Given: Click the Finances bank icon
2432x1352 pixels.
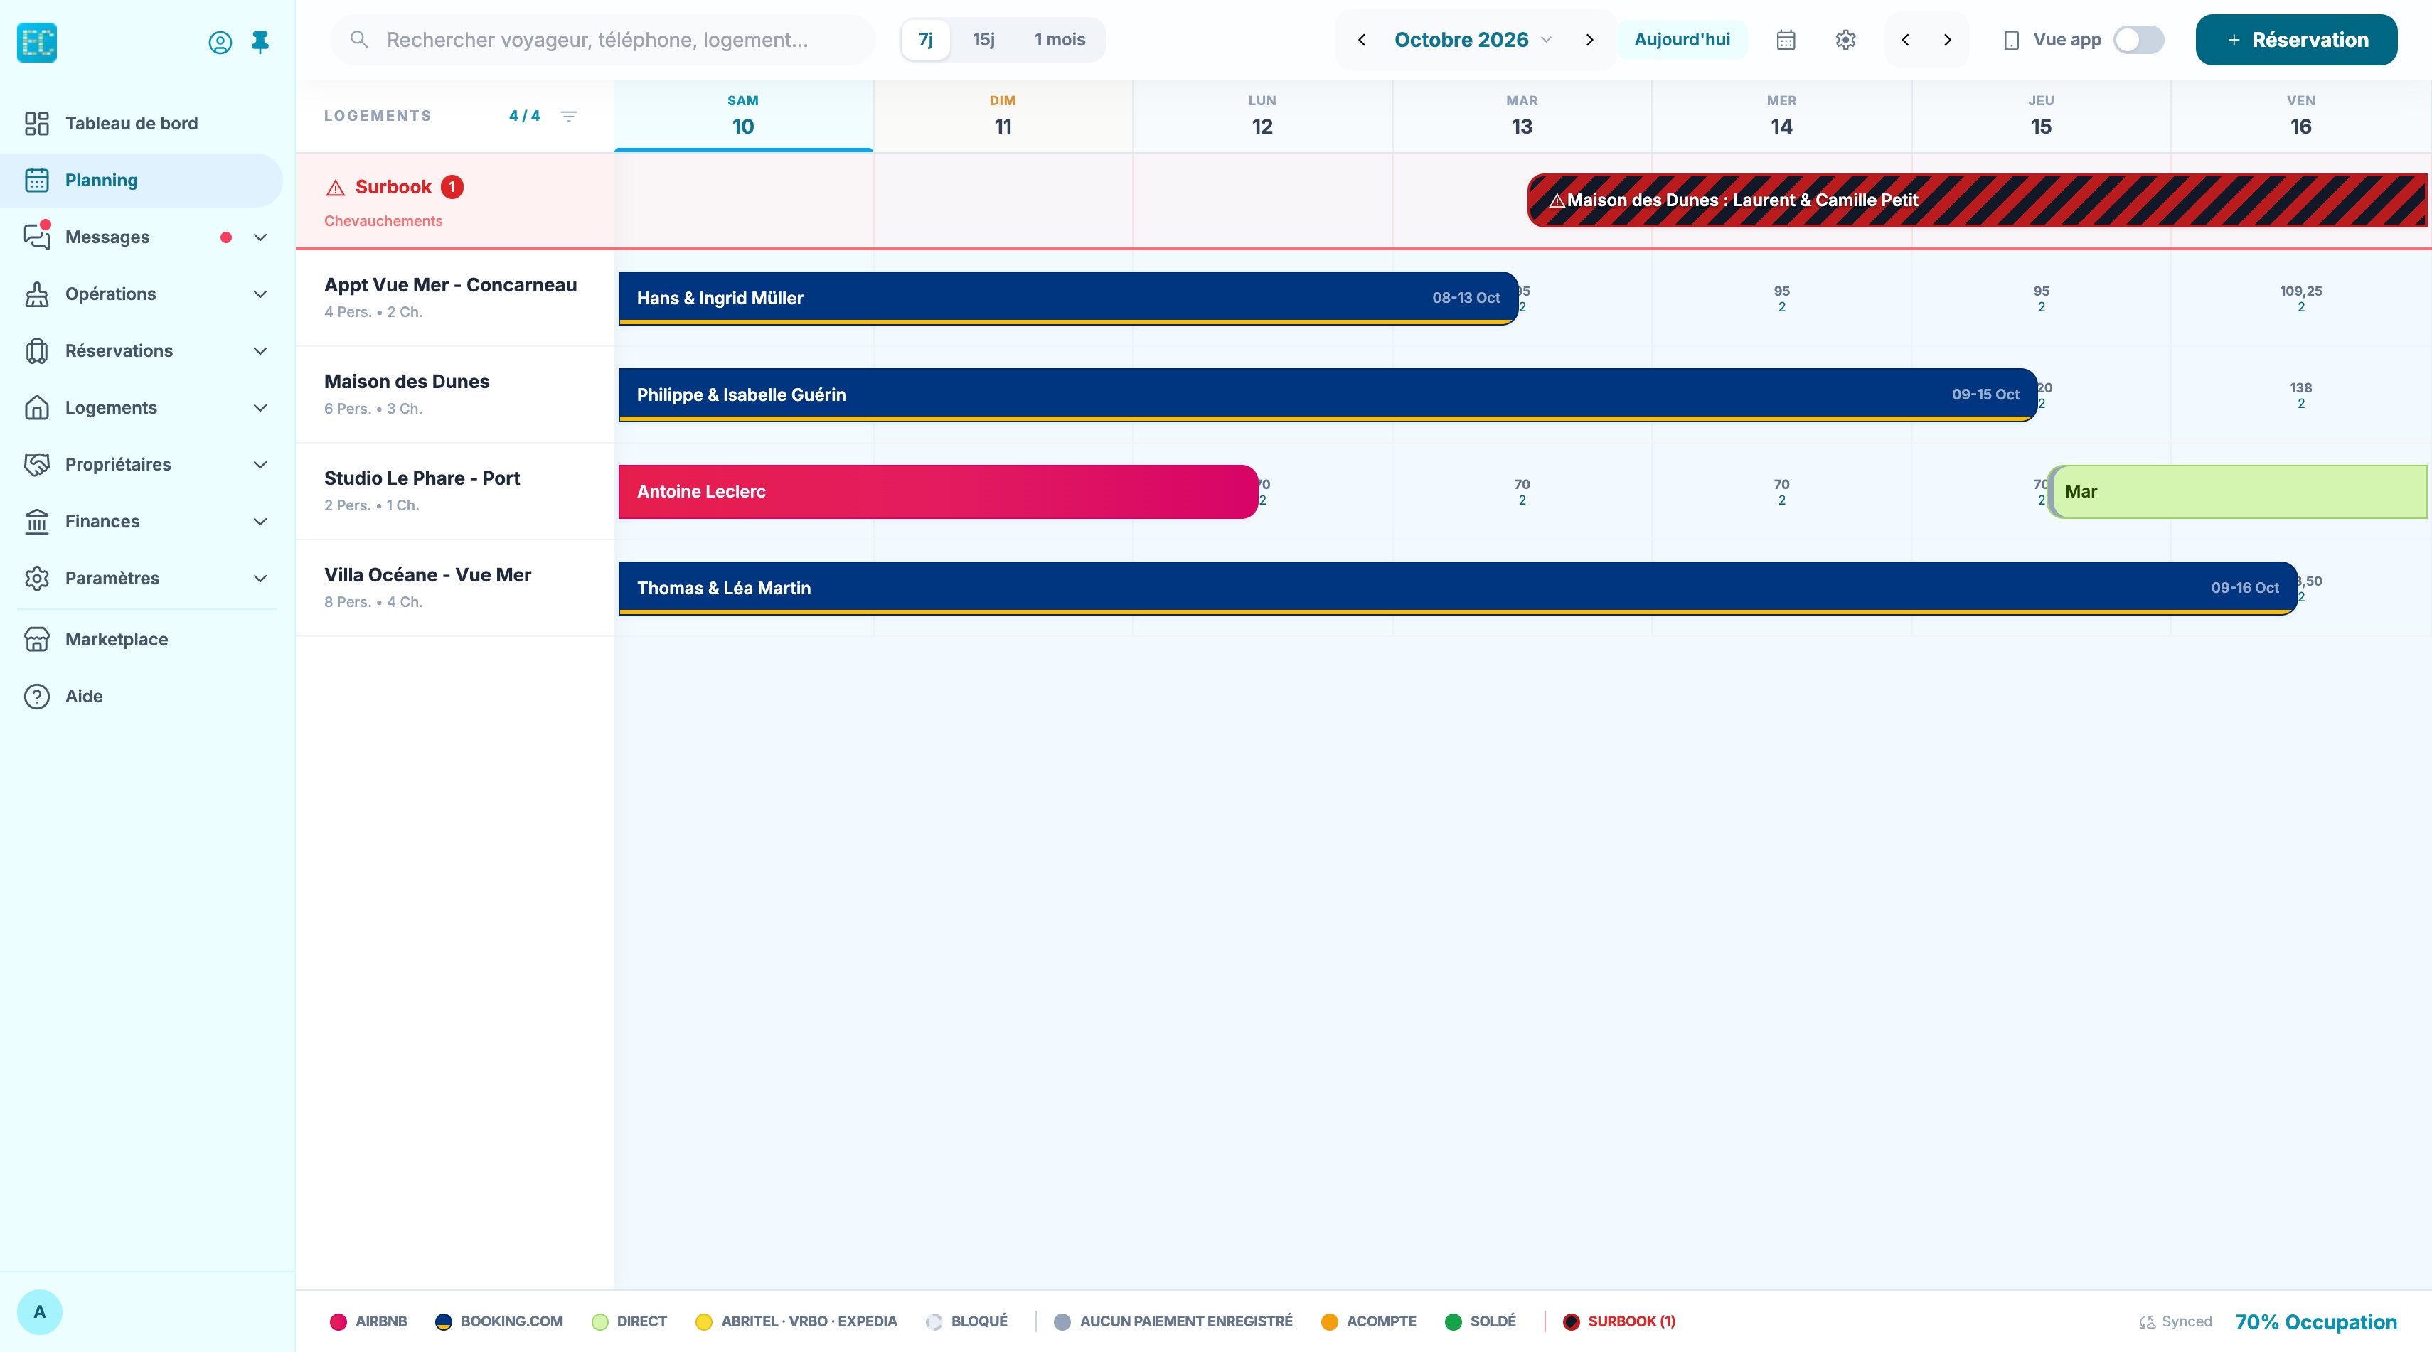Looking at the screenshot, I should pyautogui.click(x=37, y=522).
